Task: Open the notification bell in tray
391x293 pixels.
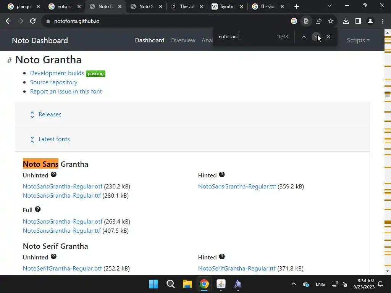Action: (381, 284)
